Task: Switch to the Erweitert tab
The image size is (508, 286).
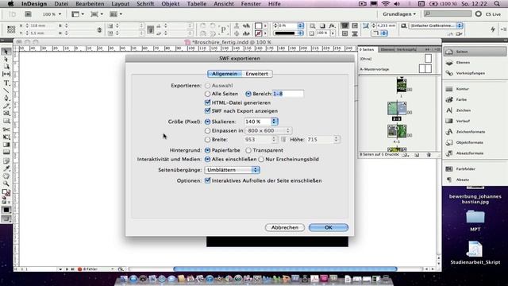Action: (256, 74)
